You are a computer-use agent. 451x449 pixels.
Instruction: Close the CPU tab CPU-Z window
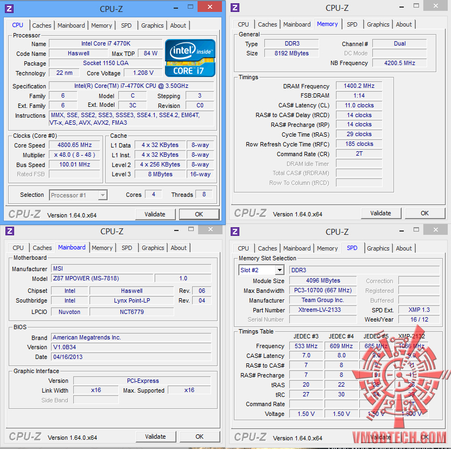(x=210, y=7)
